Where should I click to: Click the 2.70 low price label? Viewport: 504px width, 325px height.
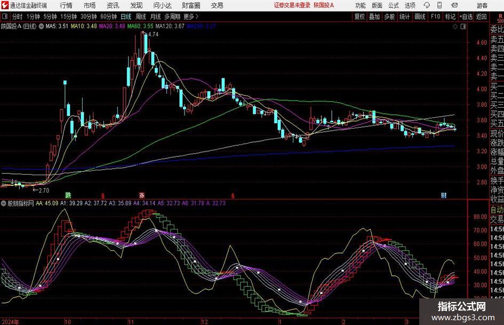point(44,191)
